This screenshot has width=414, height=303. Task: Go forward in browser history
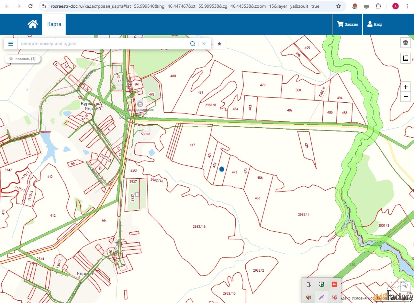[x=19, y=6]
